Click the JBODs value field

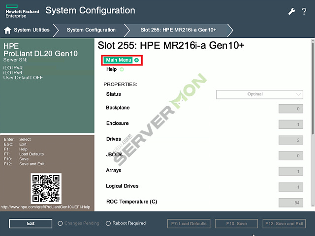point(291,156)
